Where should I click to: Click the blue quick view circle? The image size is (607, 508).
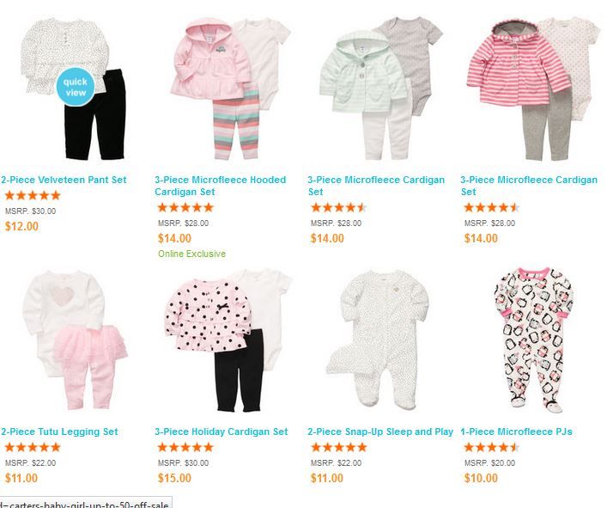pyautogui.click(x=76, y=87)
